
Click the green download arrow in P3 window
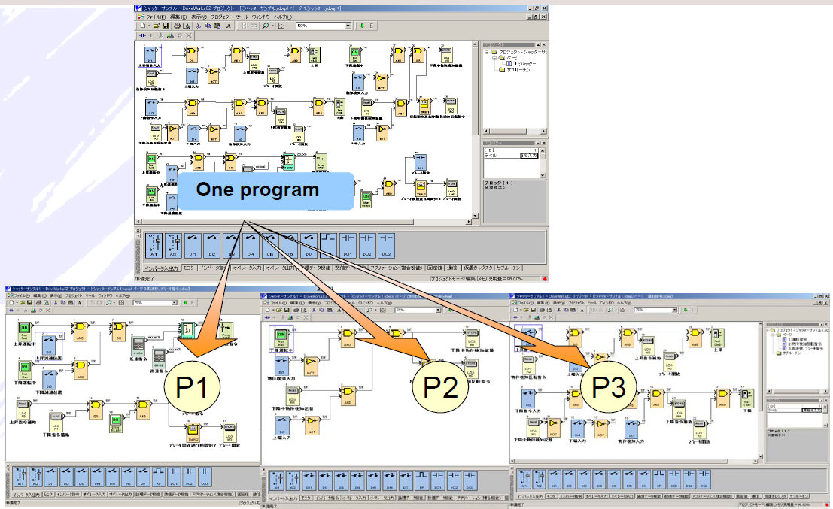(x=686, y=310)
